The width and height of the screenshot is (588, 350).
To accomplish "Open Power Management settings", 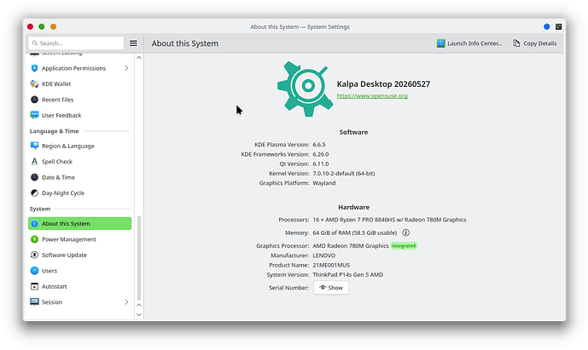I will point(79,239).
